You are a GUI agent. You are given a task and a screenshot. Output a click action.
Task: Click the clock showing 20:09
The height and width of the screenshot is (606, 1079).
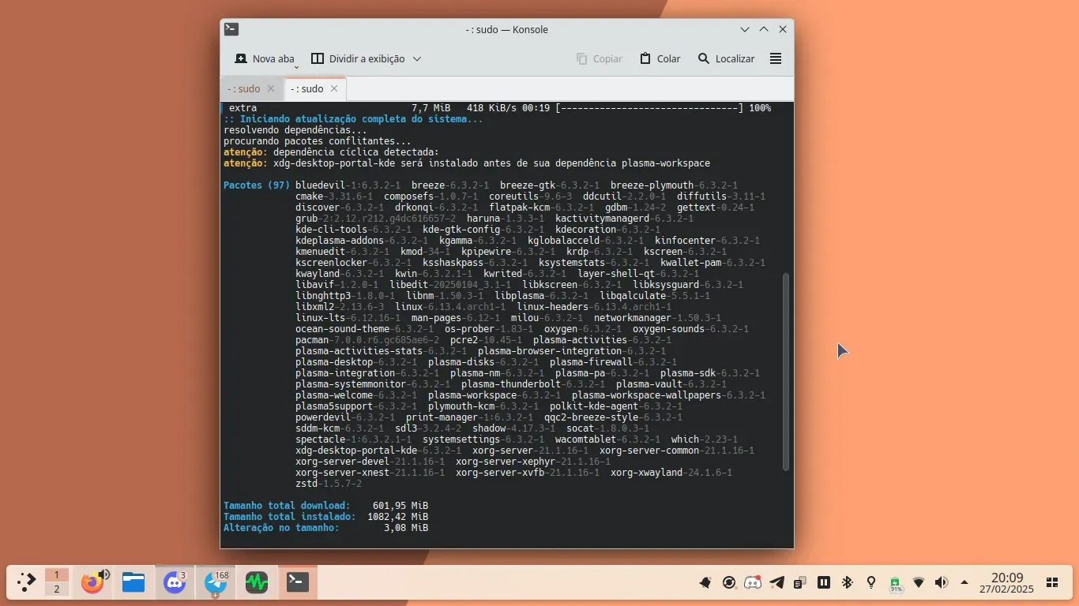(1007, 583)
